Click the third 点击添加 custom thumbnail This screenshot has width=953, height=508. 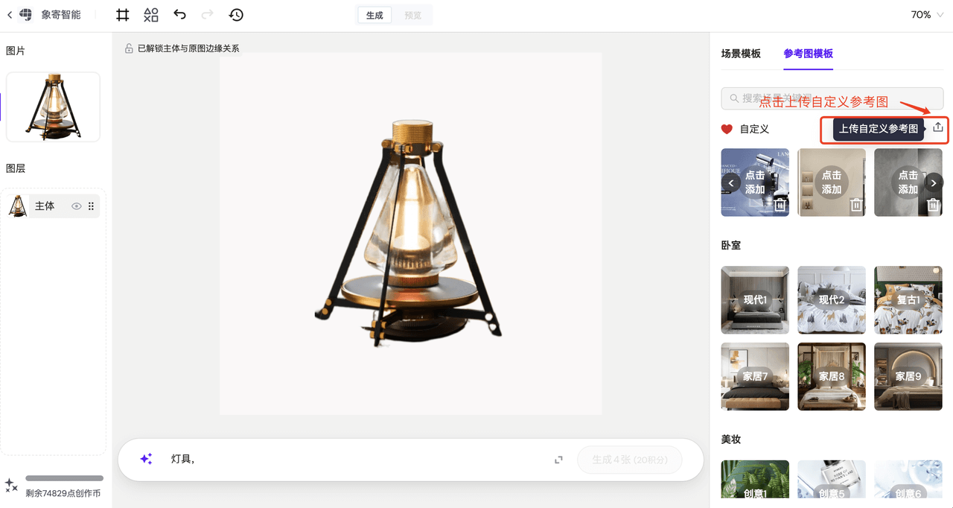[x=908, y=182]
